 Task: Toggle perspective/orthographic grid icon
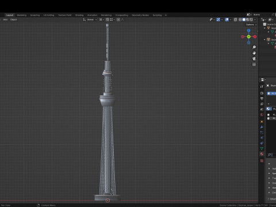(254, 64)
